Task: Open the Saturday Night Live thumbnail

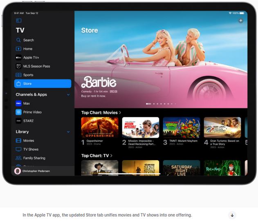Action: click(x=182, y=168)
